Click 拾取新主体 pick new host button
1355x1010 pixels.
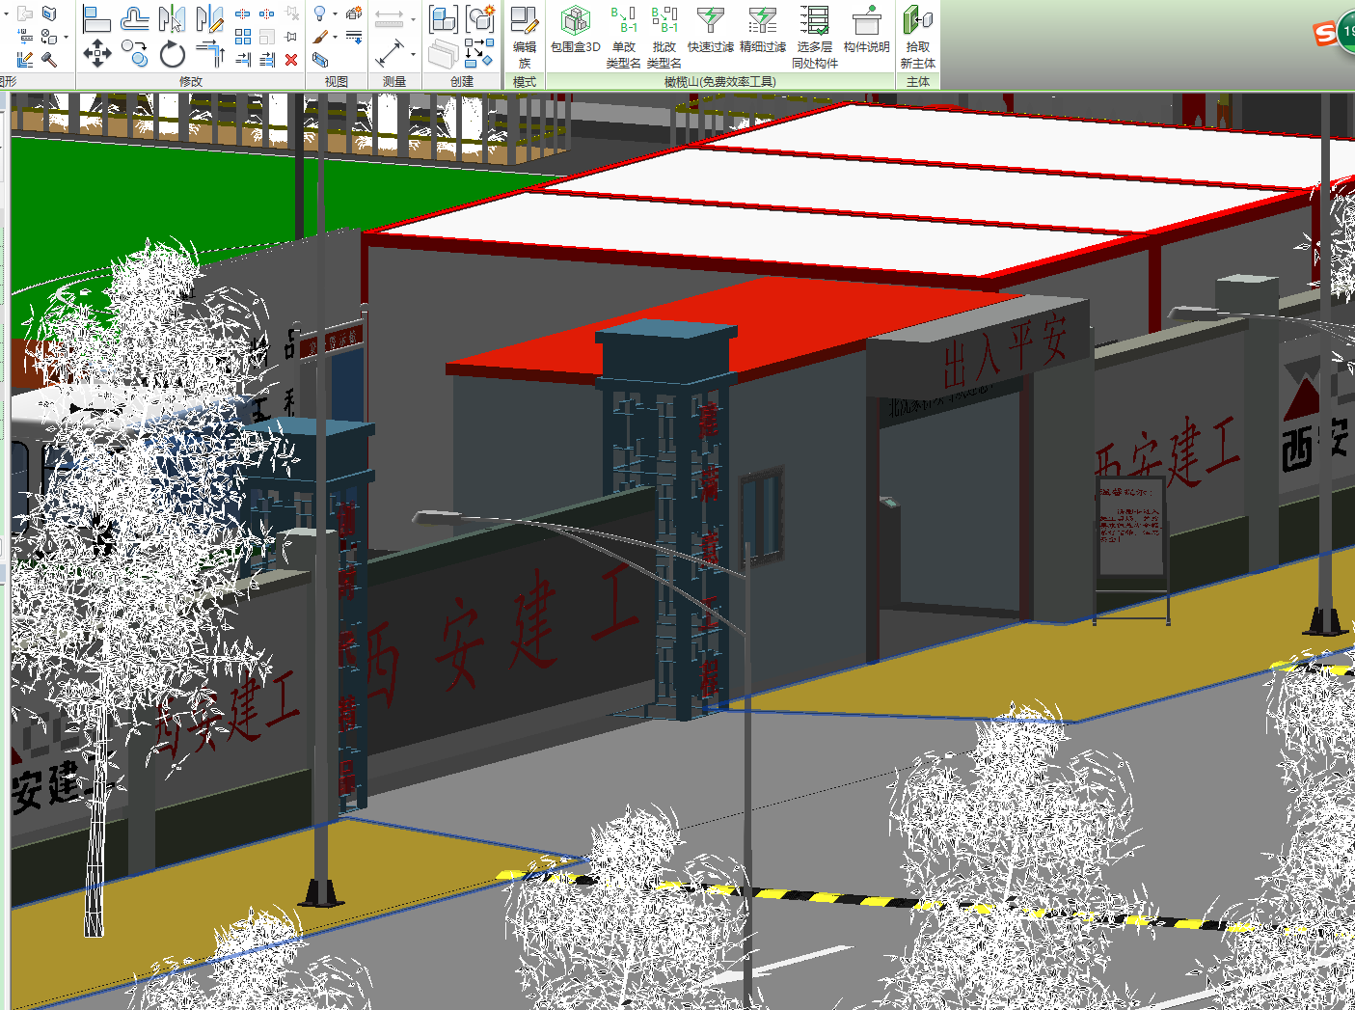918,37
